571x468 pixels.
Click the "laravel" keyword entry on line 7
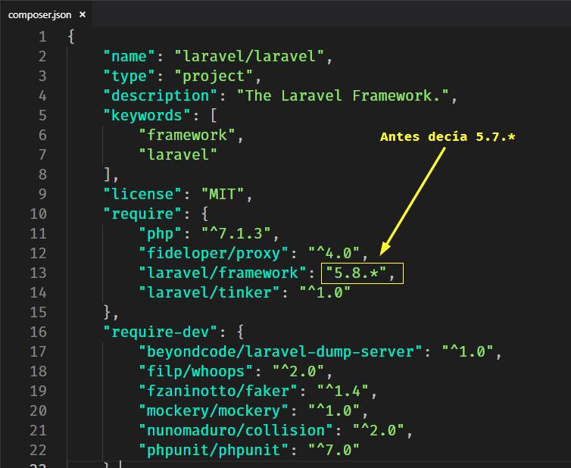pos(178,154)
